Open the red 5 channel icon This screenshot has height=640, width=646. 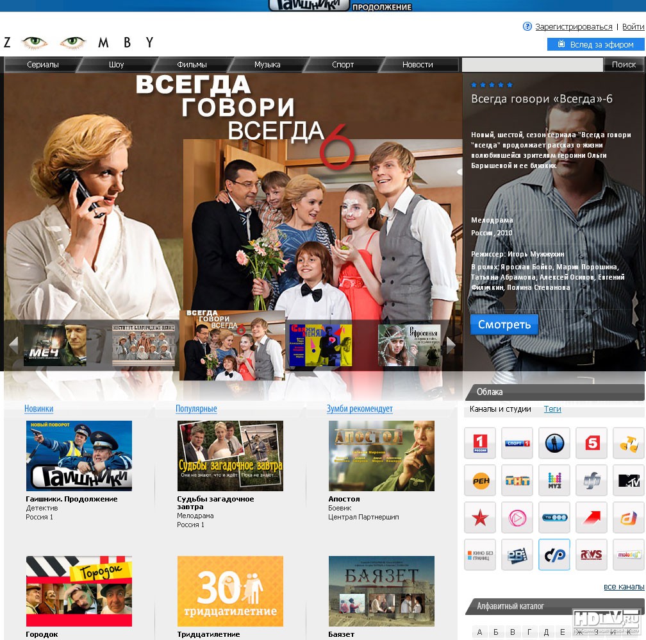[x=591, y=443]
